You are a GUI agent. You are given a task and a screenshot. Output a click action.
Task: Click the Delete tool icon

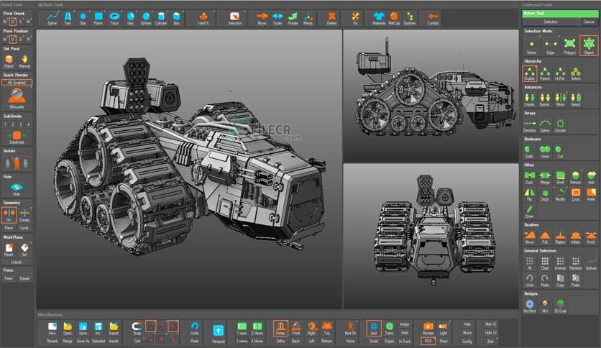tap(331, 17)
